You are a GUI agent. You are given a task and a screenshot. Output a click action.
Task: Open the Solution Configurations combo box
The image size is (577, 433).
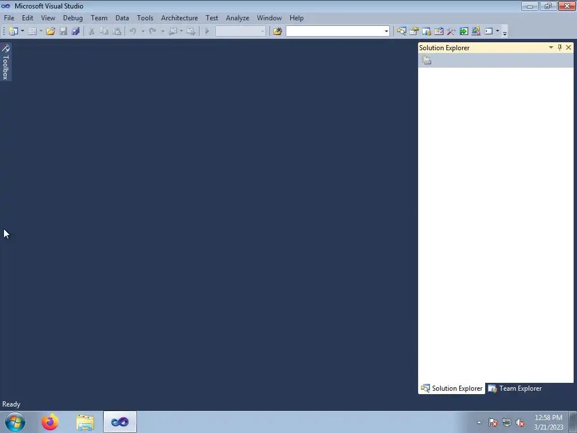[x=240, y=32]
